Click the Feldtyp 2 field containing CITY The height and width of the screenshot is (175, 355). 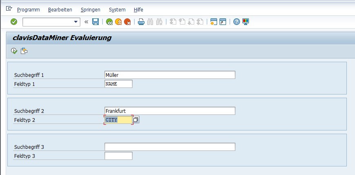coord(118,120)
